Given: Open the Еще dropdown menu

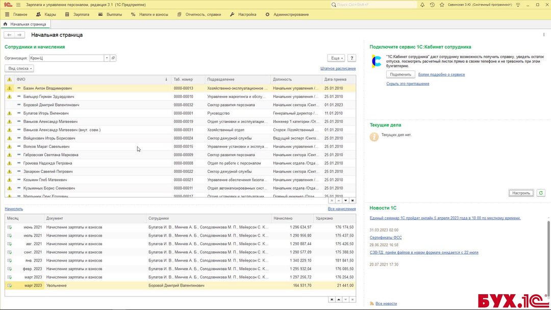Looking at the screenshot, I should 336,58.
